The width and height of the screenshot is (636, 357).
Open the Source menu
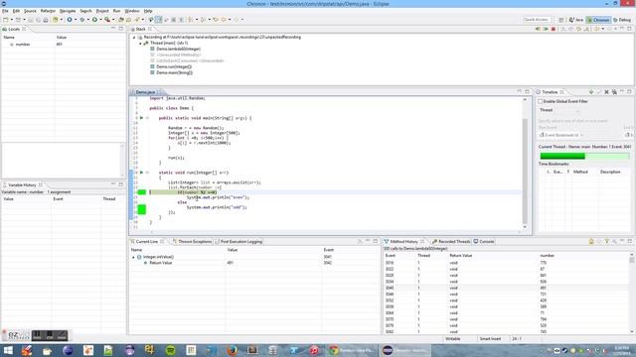pos(30,11)
